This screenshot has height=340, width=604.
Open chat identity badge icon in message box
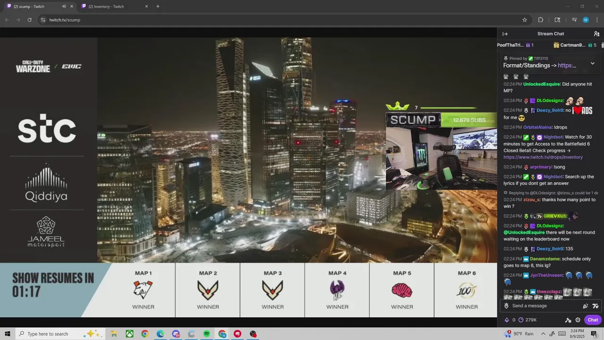506,306
